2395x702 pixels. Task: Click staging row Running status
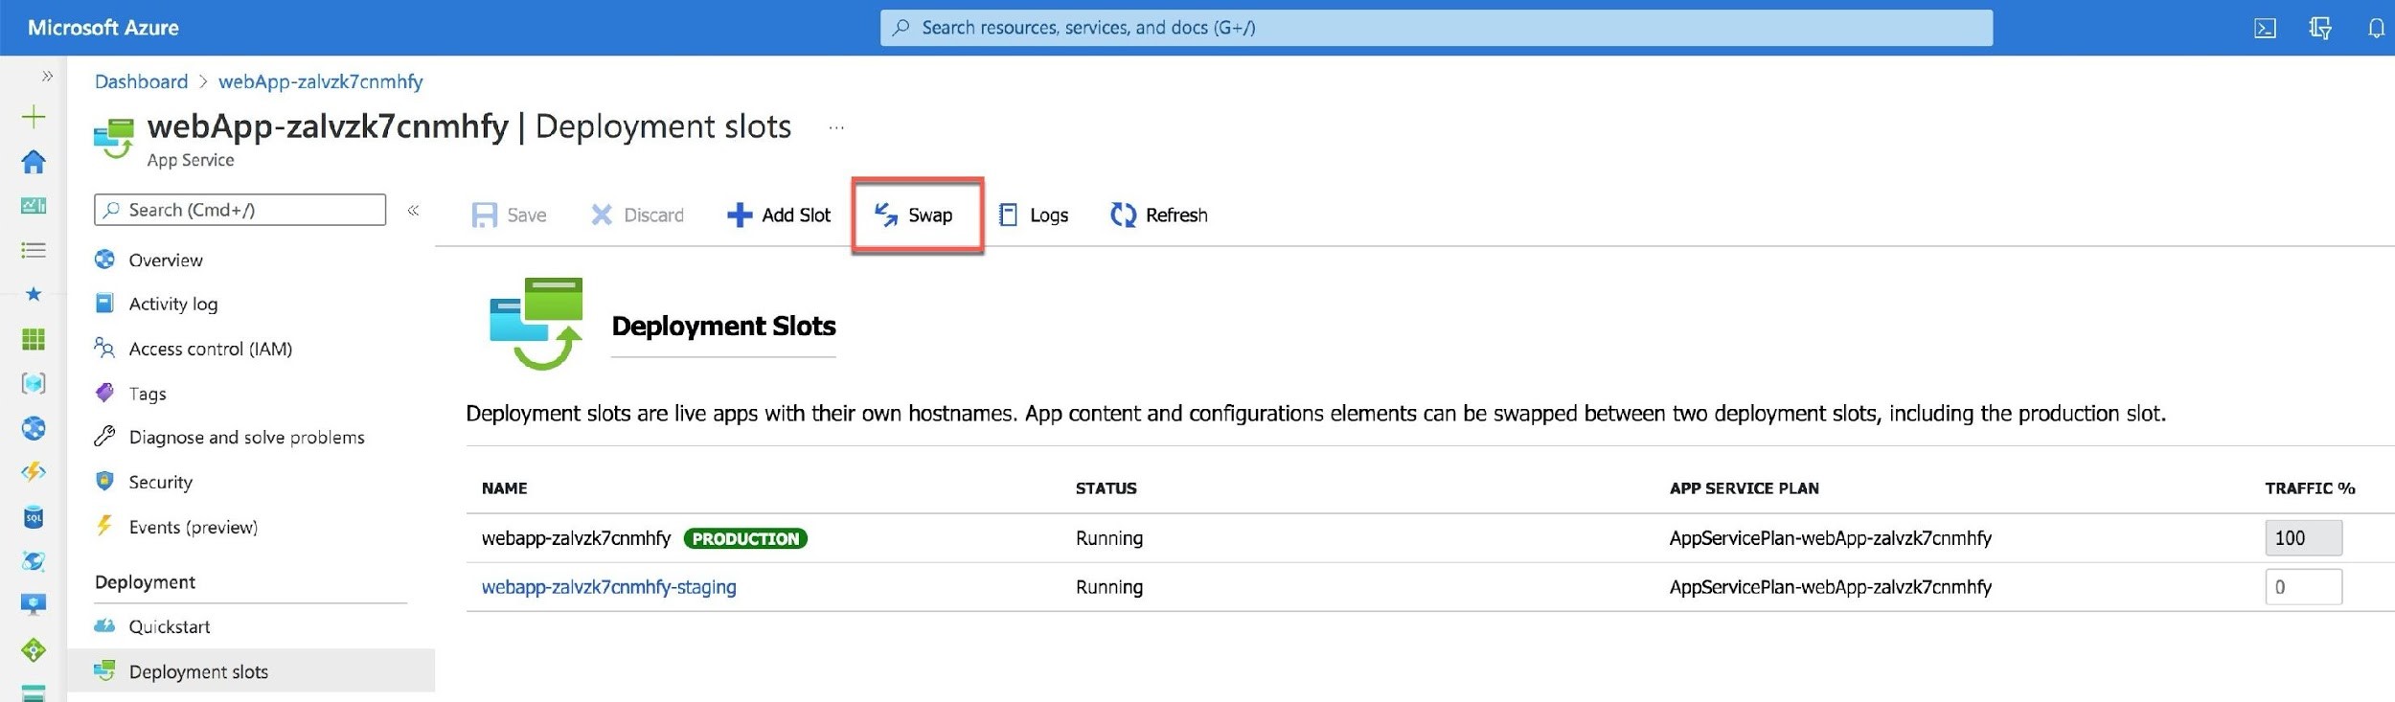click(1108, 586)
